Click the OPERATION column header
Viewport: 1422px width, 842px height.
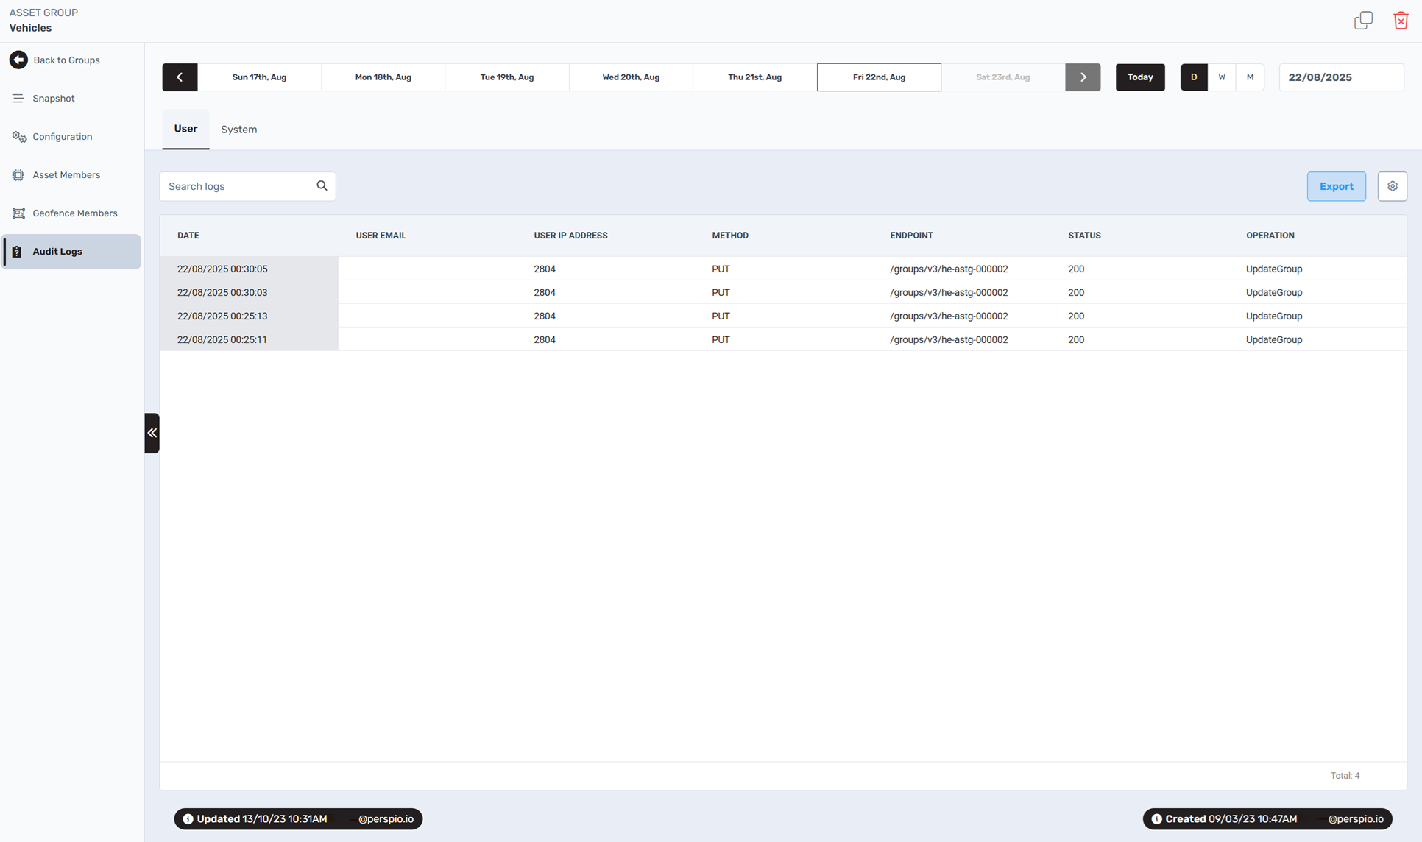coord(1270,236)
